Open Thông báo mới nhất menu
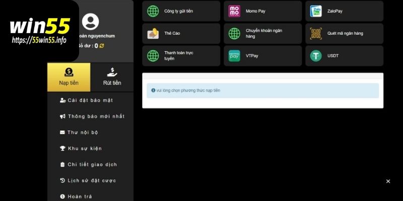 [90, 117]
